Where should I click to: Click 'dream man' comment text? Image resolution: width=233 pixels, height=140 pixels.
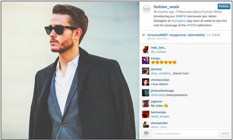pos(181,73)
